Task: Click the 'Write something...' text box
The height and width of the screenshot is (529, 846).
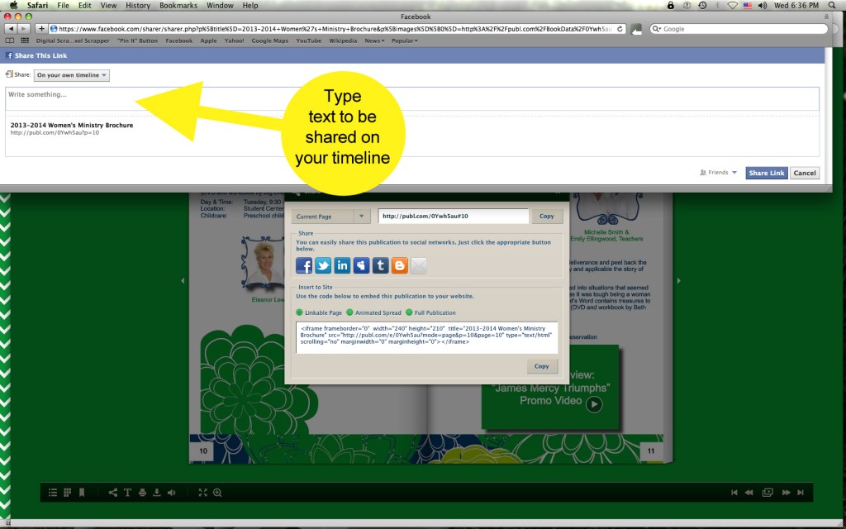Action: coord(412,99)
